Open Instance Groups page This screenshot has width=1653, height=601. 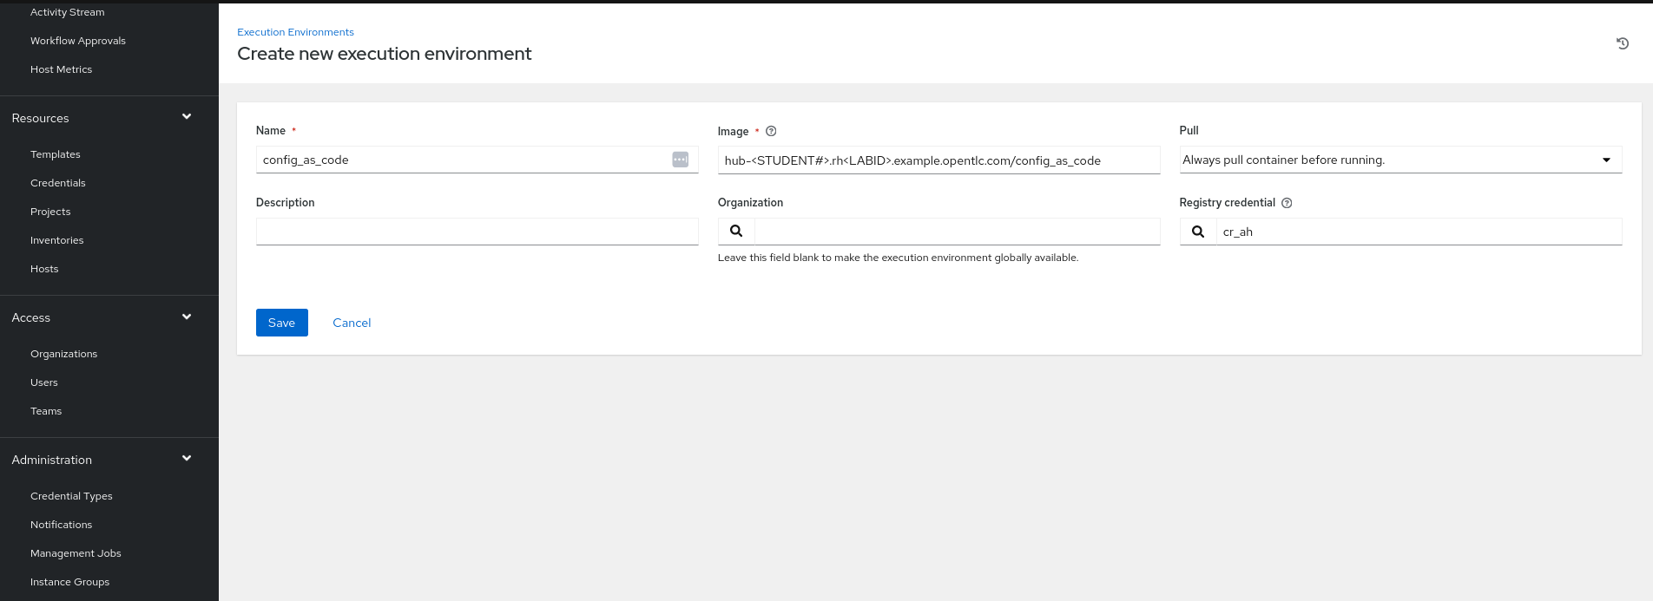coord(69,582)
